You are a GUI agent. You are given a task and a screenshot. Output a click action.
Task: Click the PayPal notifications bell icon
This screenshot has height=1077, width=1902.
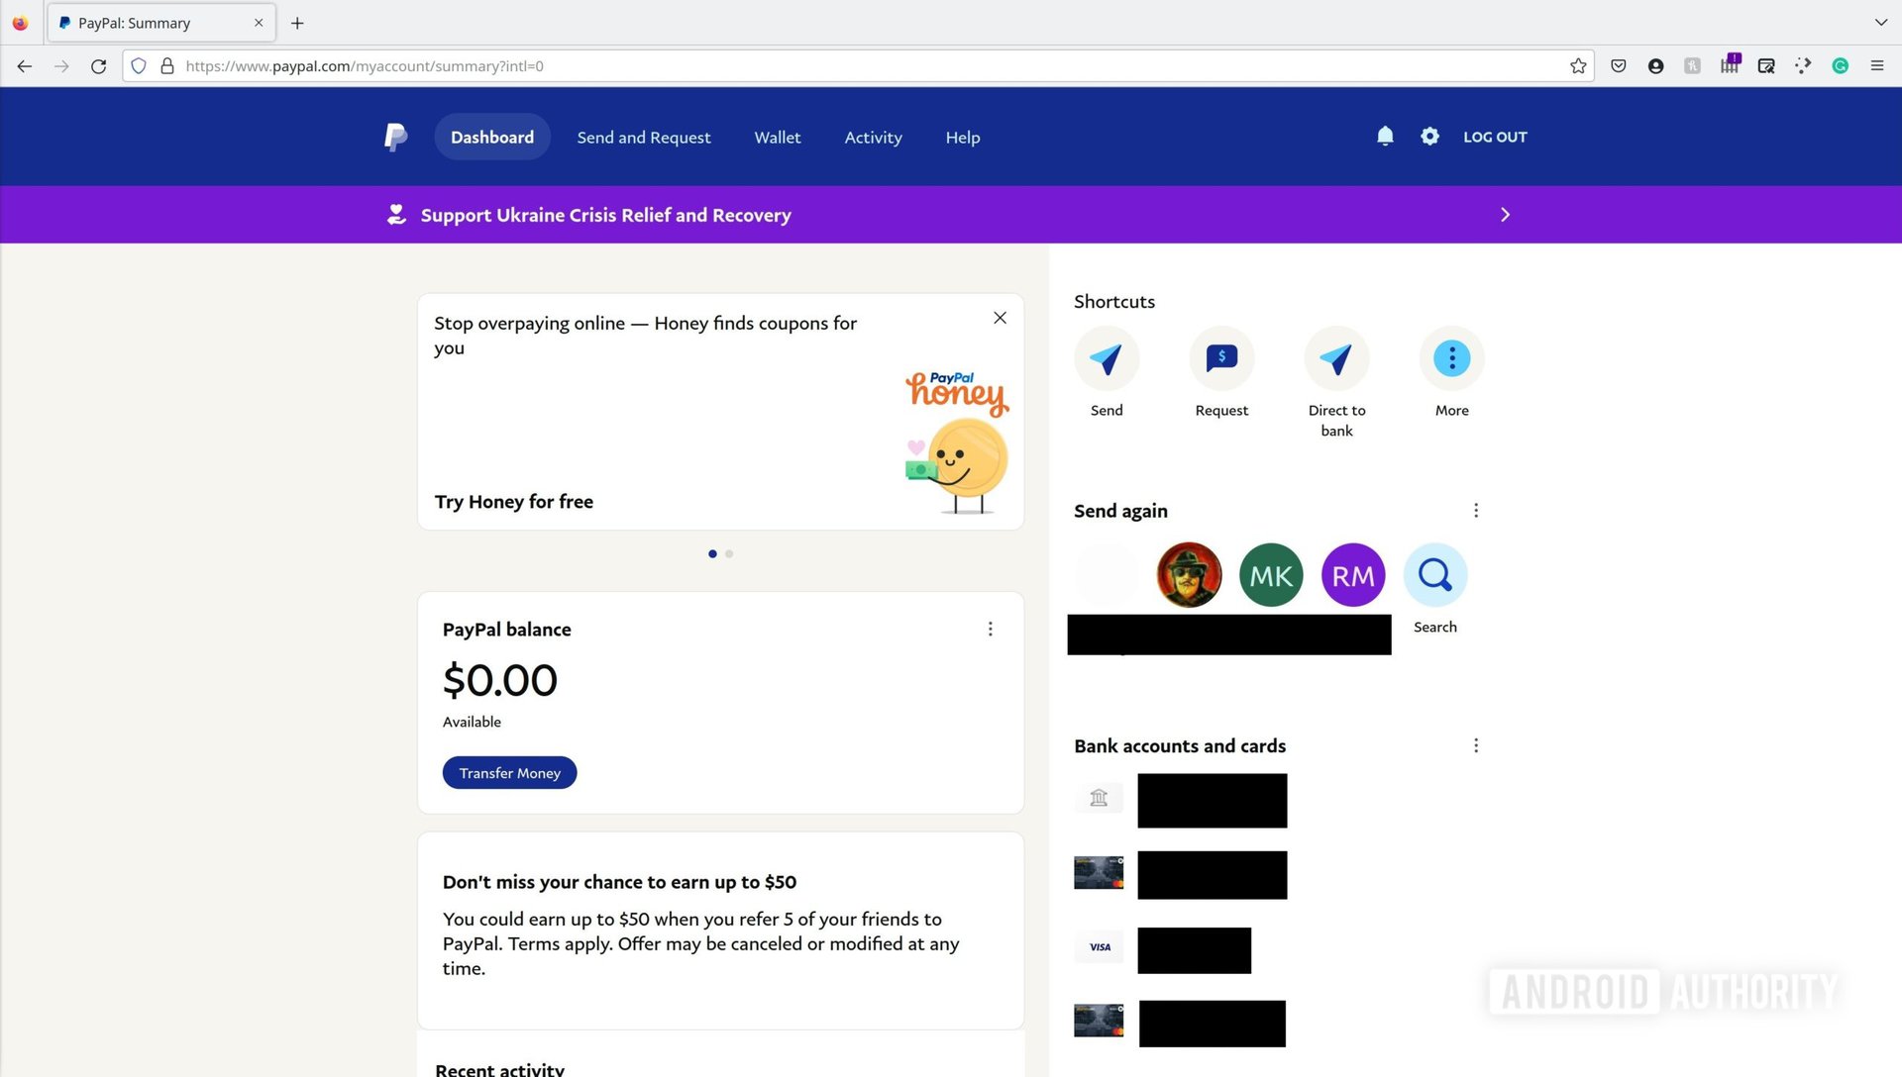pyautogui.click(x=1385, y=136)
